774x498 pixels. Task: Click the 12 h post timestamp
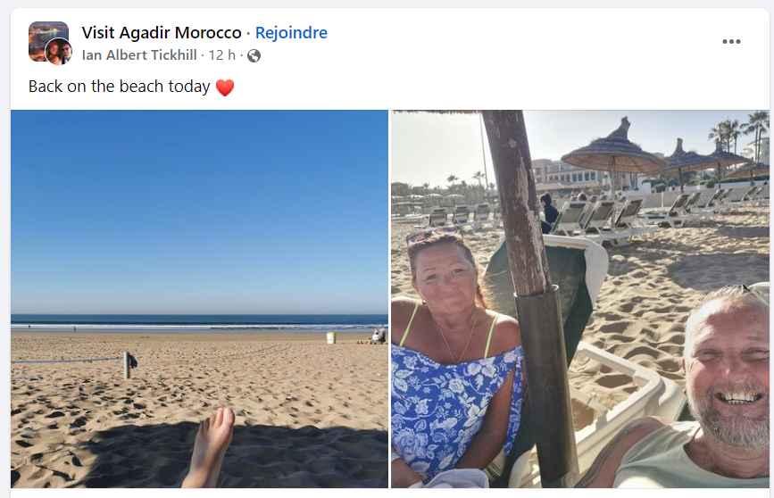pos(221,55)
